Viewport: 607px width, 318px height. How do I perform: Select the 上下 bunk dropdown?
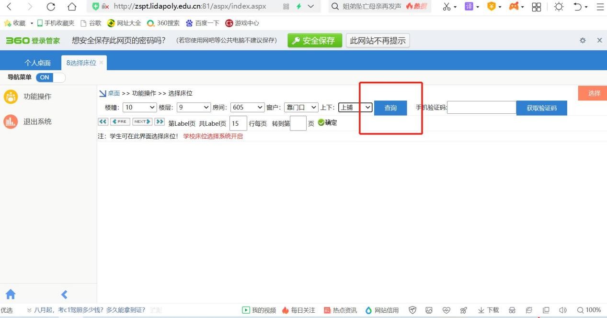(x=355, y=108)
